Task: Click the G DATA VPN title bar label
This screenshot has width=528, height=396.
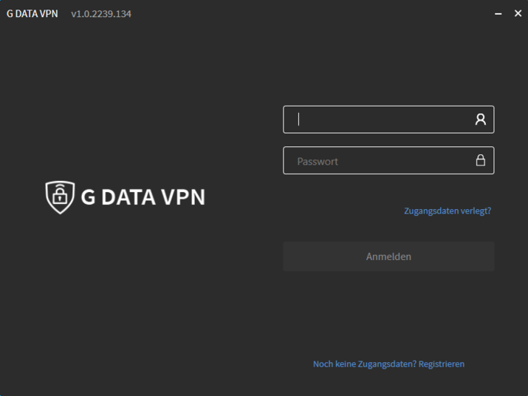Action: pyautogui.click(x=32, y=14)
